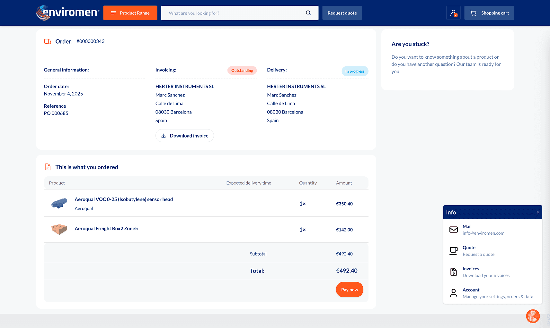Viewport: 550px width, 328px height.
Task: Click the €350.40 amount for sensor head
Action: [344, 204]
